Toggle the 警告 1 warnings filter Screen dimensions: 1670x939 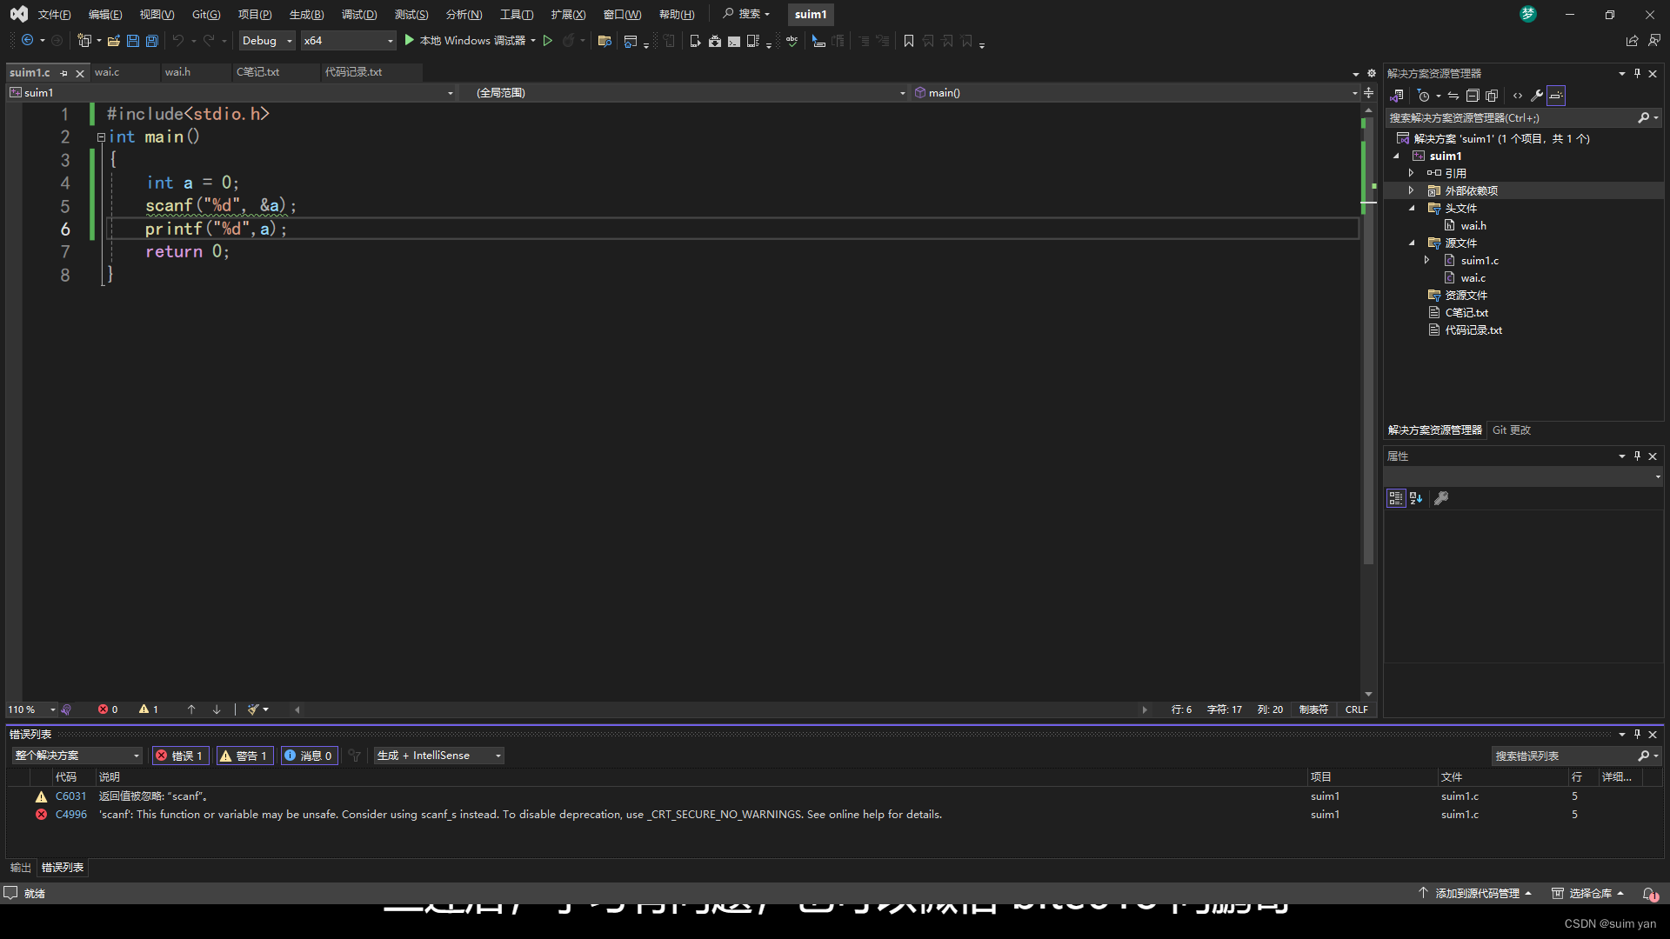tap(244, 756)
